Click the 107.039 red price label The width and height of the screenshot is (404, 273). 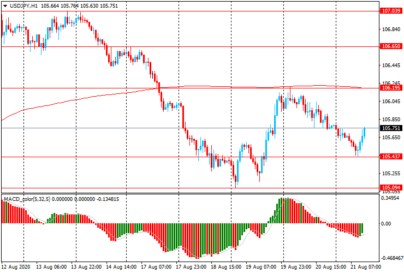[x=391, y=11]
